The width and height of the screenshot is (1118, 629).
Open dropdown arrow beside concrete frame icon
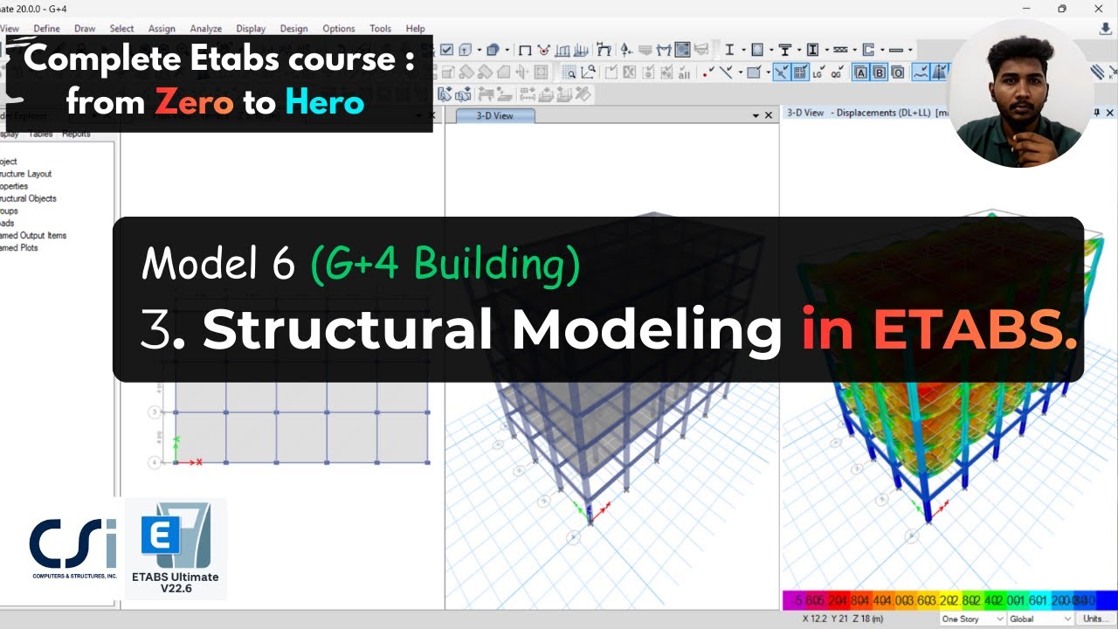click(771, 50)
